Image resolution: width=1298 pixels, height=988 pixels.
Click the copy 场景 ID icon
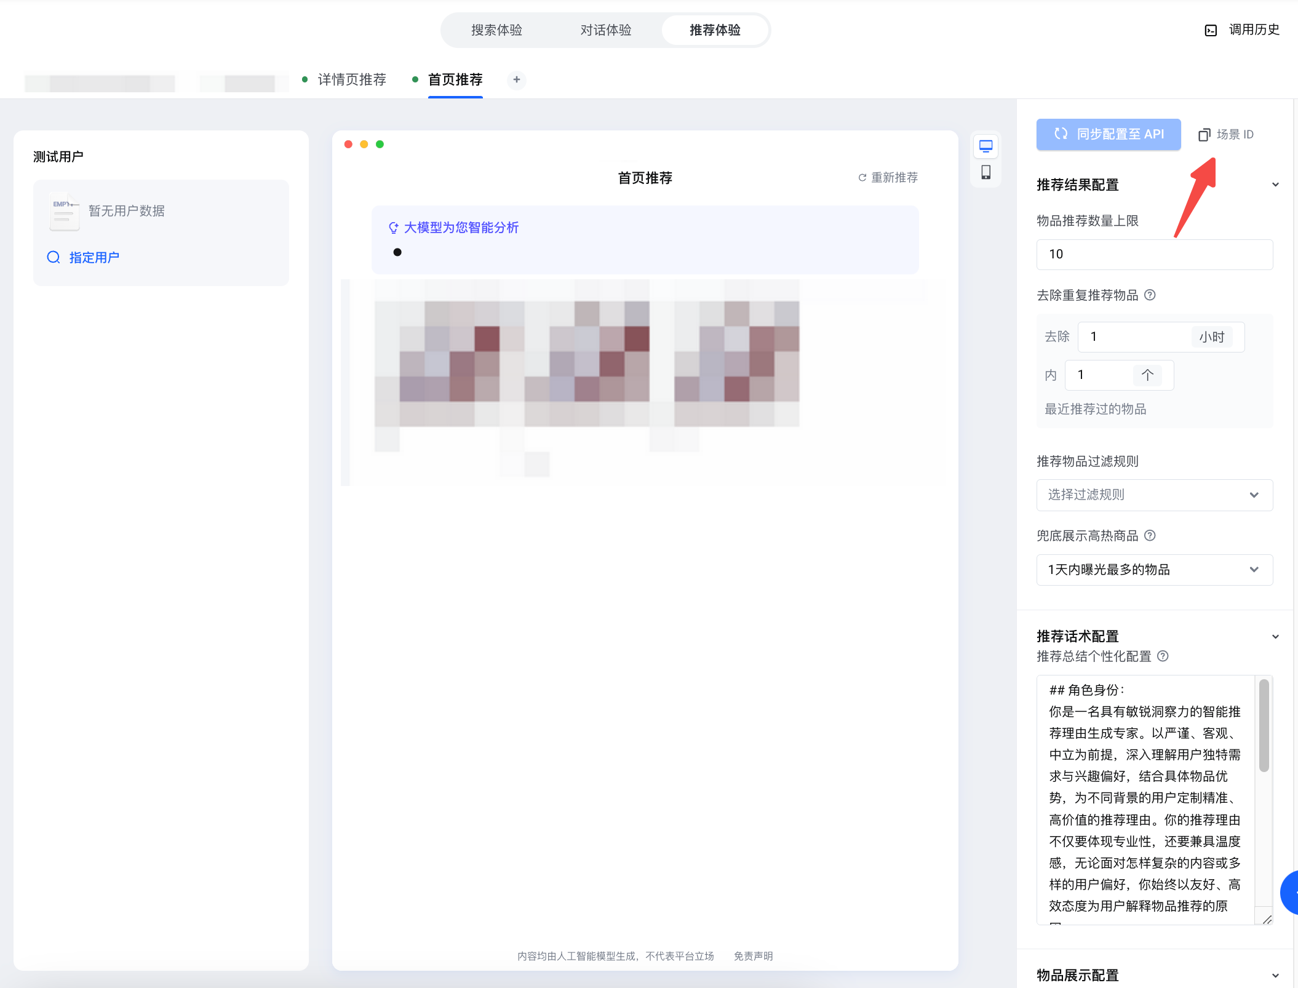[x=1204, y=135]
